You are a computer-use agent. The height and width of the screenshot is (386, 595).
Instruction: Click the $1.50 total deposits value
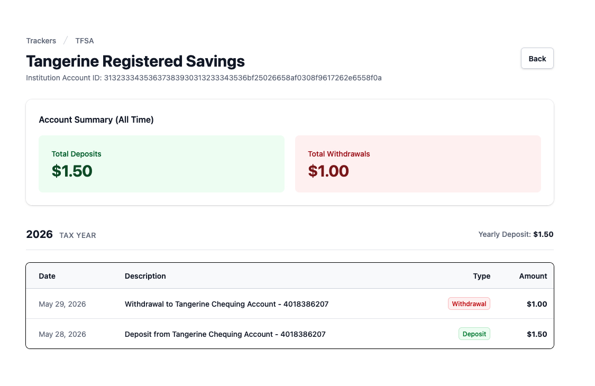[72, 171]
